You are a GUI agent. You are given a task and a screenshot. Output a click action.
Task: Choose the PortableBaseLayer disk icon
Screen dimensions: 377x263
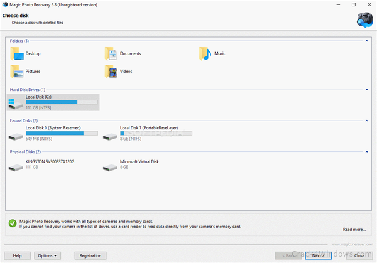[x=110, y=137]
